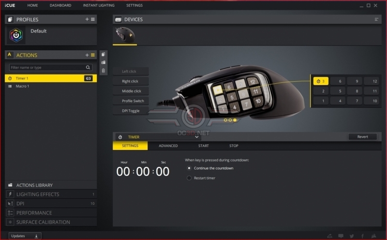Set the timer Sec value
387x240 pixels.
[163, 171]
